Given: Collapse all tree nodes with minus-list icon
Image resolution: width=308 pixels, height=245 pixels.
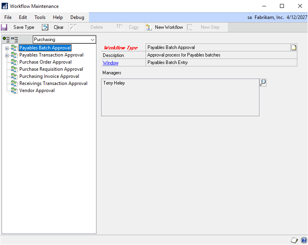Looking at the screenshot, I should tap(15, 40).
